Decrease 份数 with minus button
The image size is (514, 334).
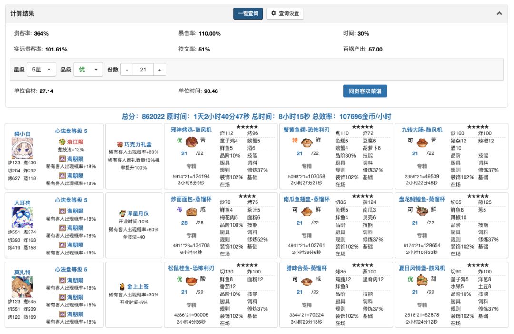click(x=127, y=70)
